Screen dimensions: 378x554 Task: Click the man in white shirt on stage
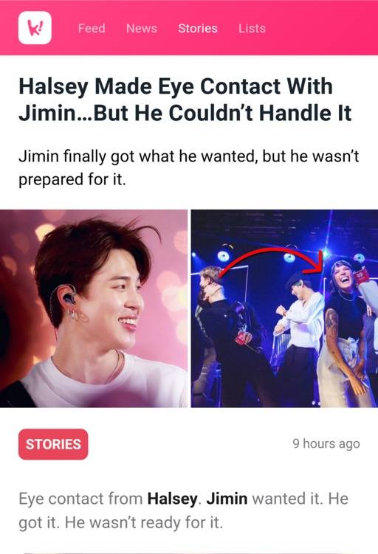coord(299,336)
